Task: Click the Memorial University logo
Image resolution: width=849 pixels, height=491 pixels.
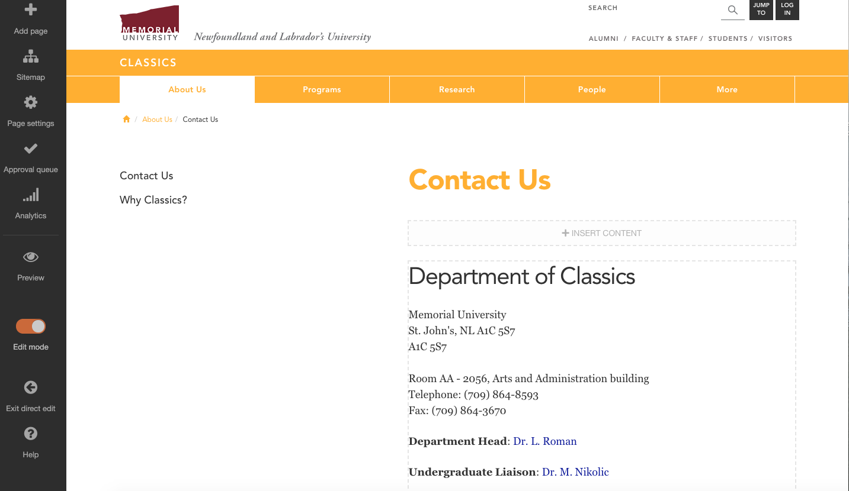Action: 149,23
